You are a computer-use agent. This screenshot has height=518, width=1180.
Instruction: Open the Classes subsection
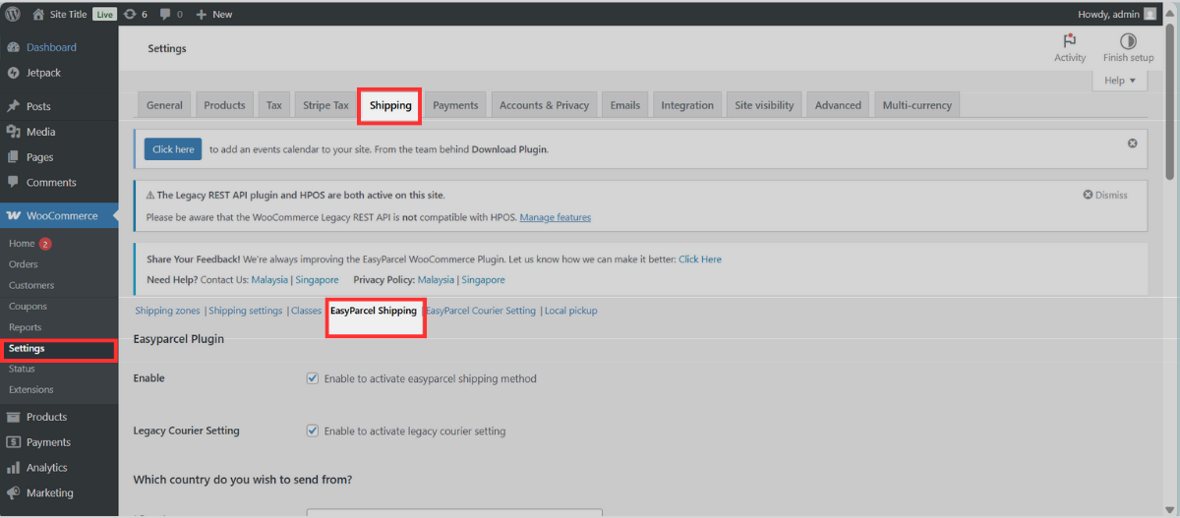pyautogui.click(x=306, y=311)
